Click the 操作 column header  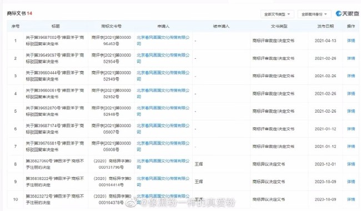(x=351, y=26)
